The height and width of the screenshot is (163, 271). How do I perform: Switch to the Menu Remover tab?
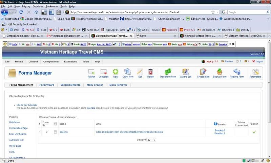pos(118,85)
